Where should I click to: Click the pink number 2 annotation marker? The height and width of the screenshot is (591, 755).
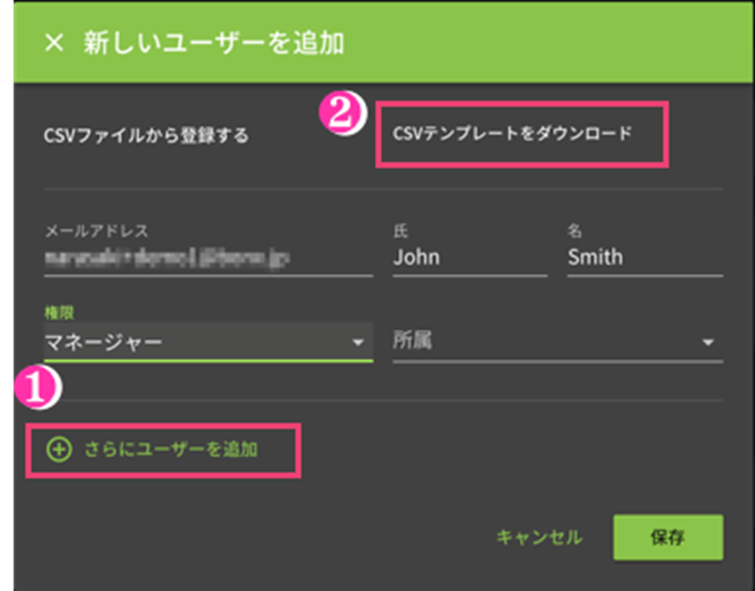[342, 113]
